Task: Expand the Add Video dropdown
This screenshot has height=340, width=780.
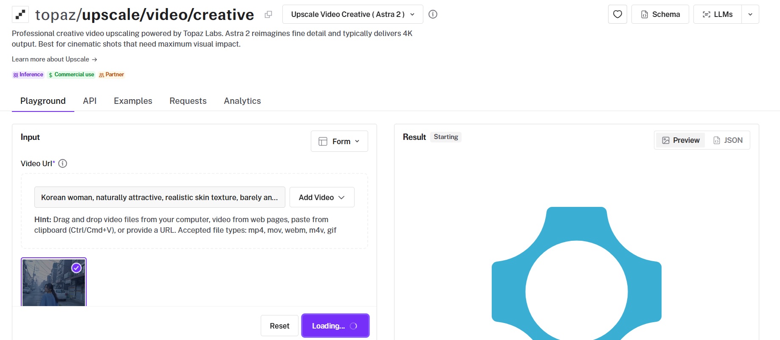Action: pos(322,197)
